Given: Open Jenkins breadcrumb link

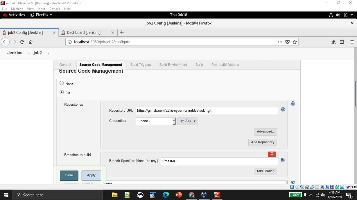Looking at the screenshot, I should [15, 53].
